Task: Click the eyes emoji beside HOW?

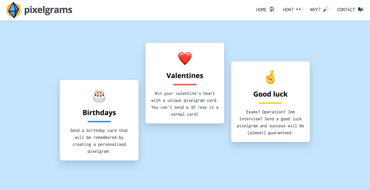Action: click(x=299, y=9)
